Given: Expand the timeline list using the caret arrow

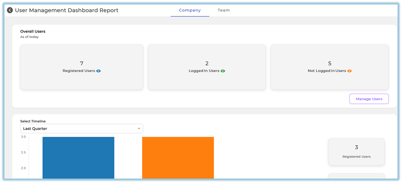Looking at the screenshot, I should point(139,129).
